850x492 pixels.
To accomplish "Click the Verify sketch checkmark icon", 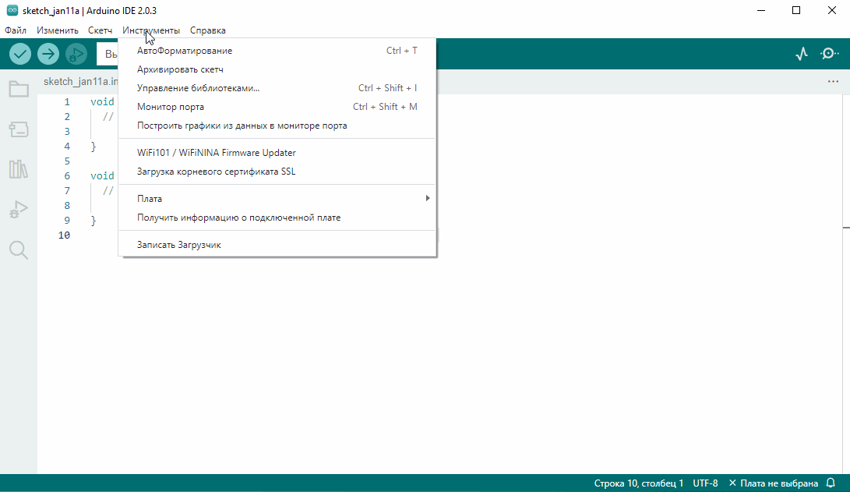I will (x=20, y=54).
